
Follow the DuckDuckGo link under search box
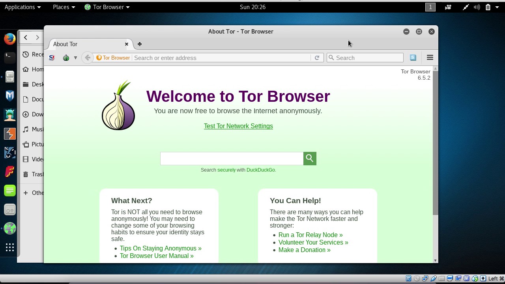pos(260,170)
